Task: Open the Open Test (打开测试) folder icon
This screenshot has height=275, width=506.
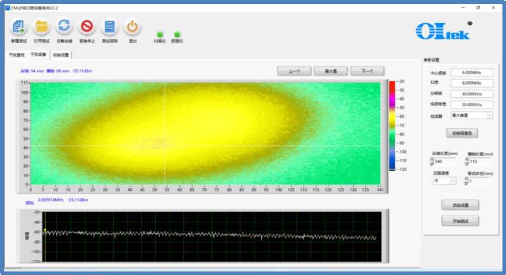Action: (41, 27)
